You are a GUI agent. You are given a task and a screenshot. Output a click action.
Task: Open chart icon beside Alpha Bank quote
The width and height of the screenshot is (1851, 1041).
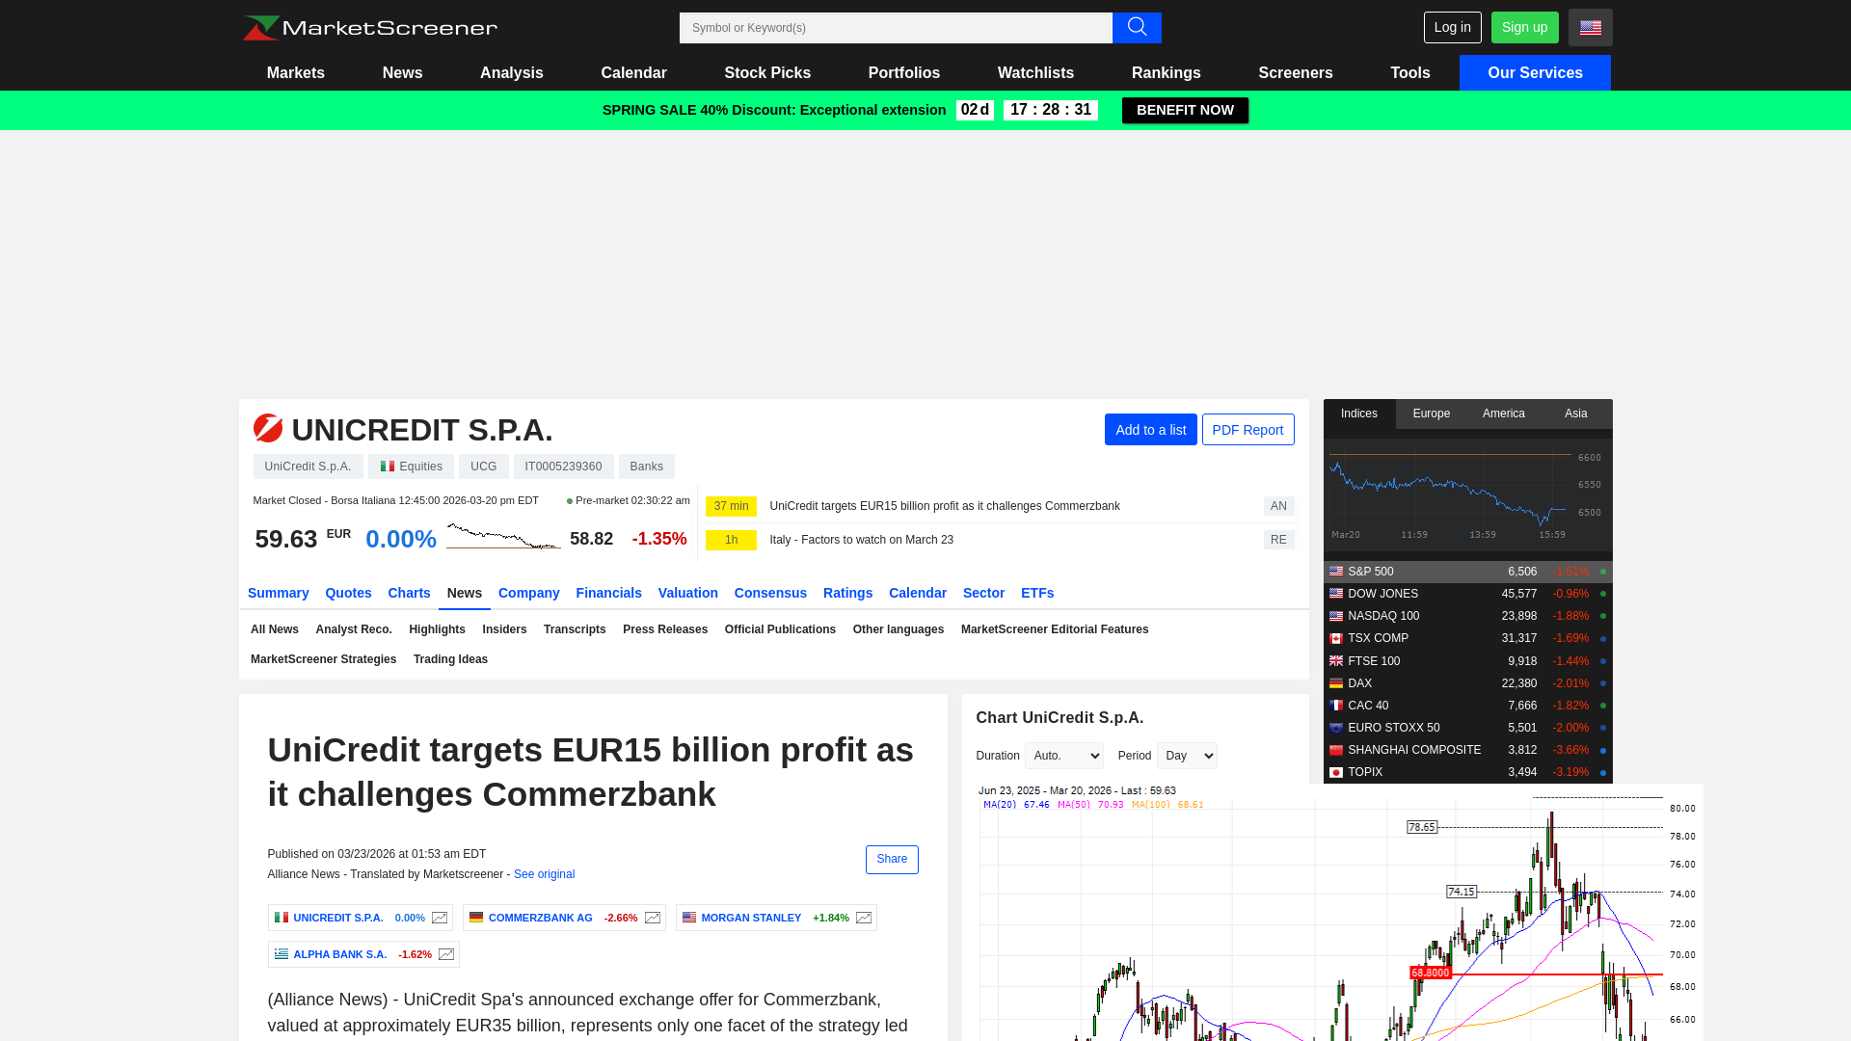pyautogui.click(x=446, y=954)
